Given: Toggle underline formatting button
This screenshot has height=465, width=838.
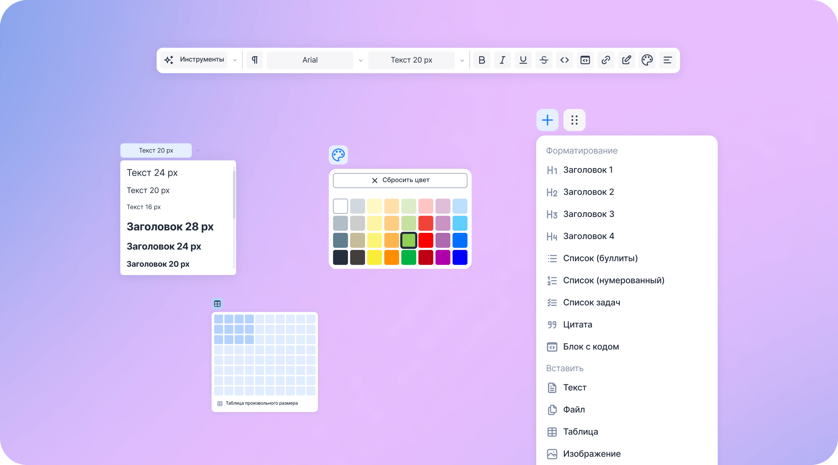Looking at the screenshot, I should [x=523, y=60].
